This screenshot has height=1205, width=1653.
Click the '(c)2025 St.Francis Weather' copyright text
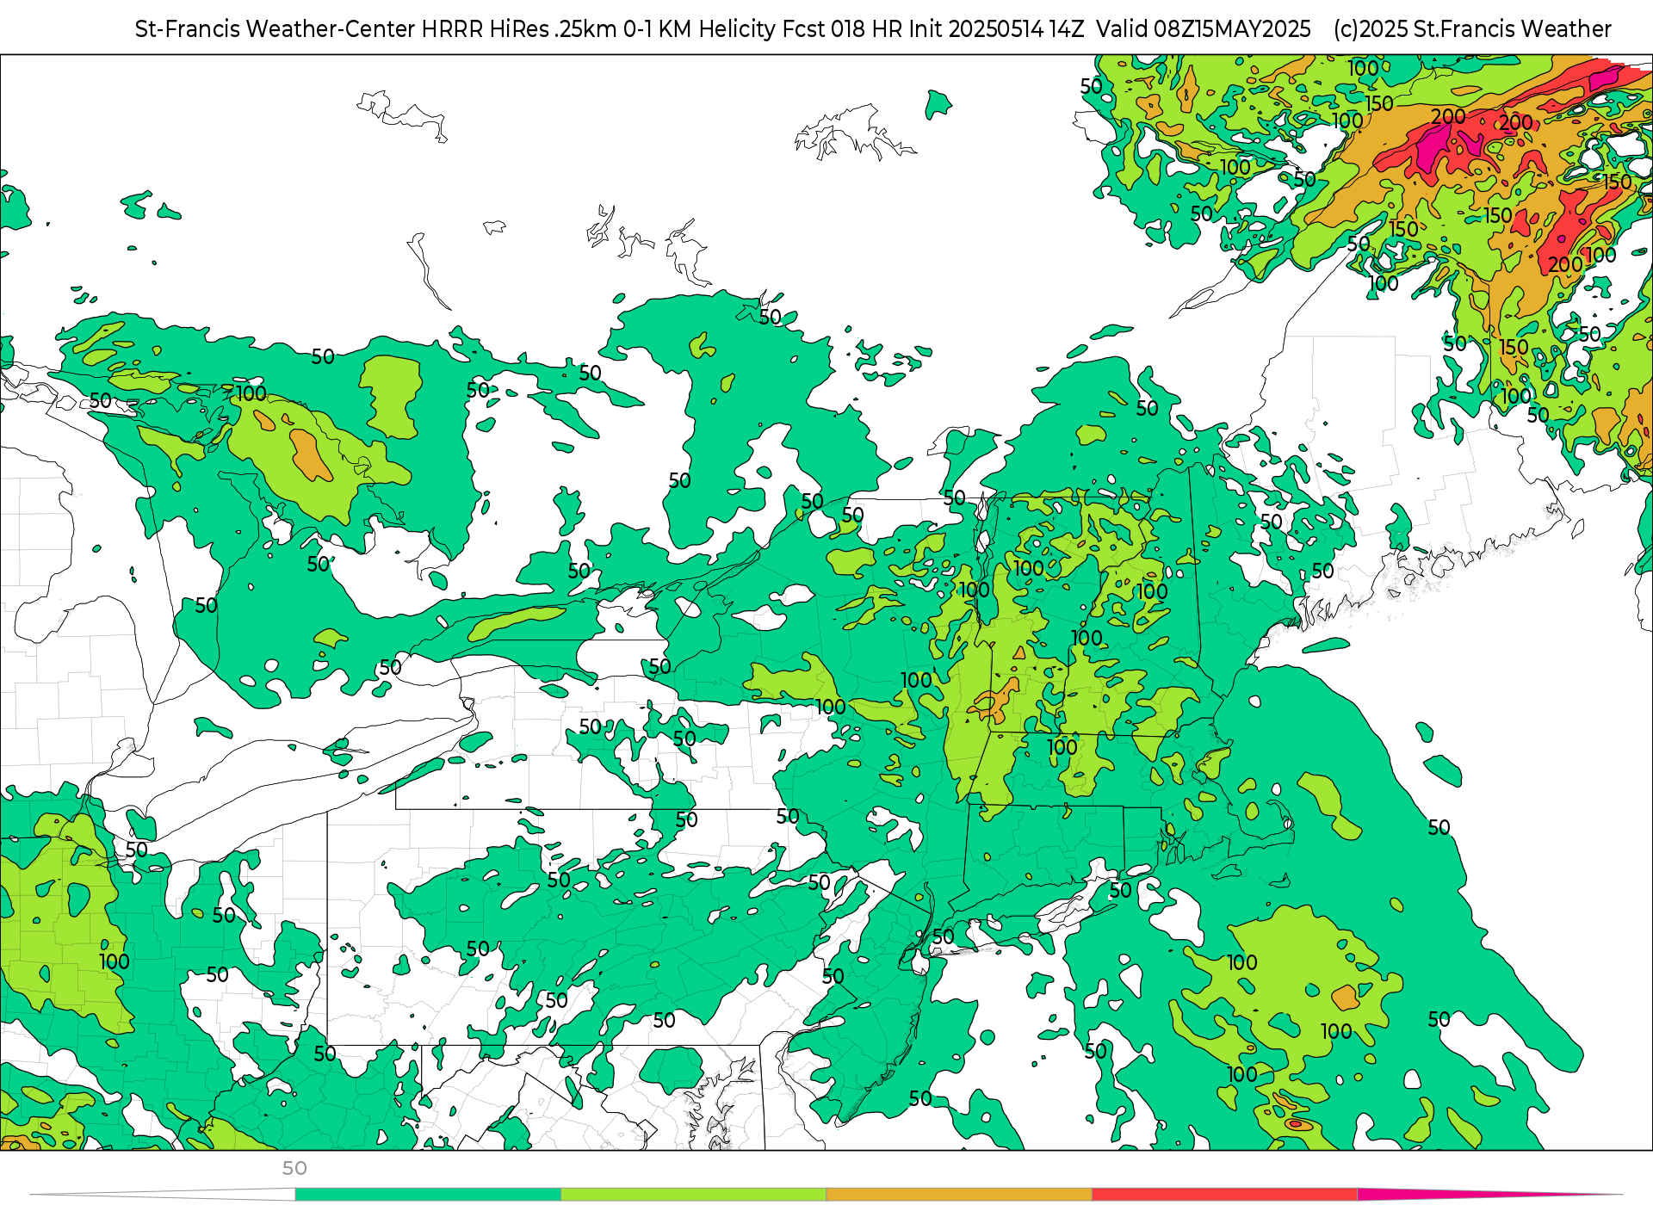click(x=1472, y=29)
